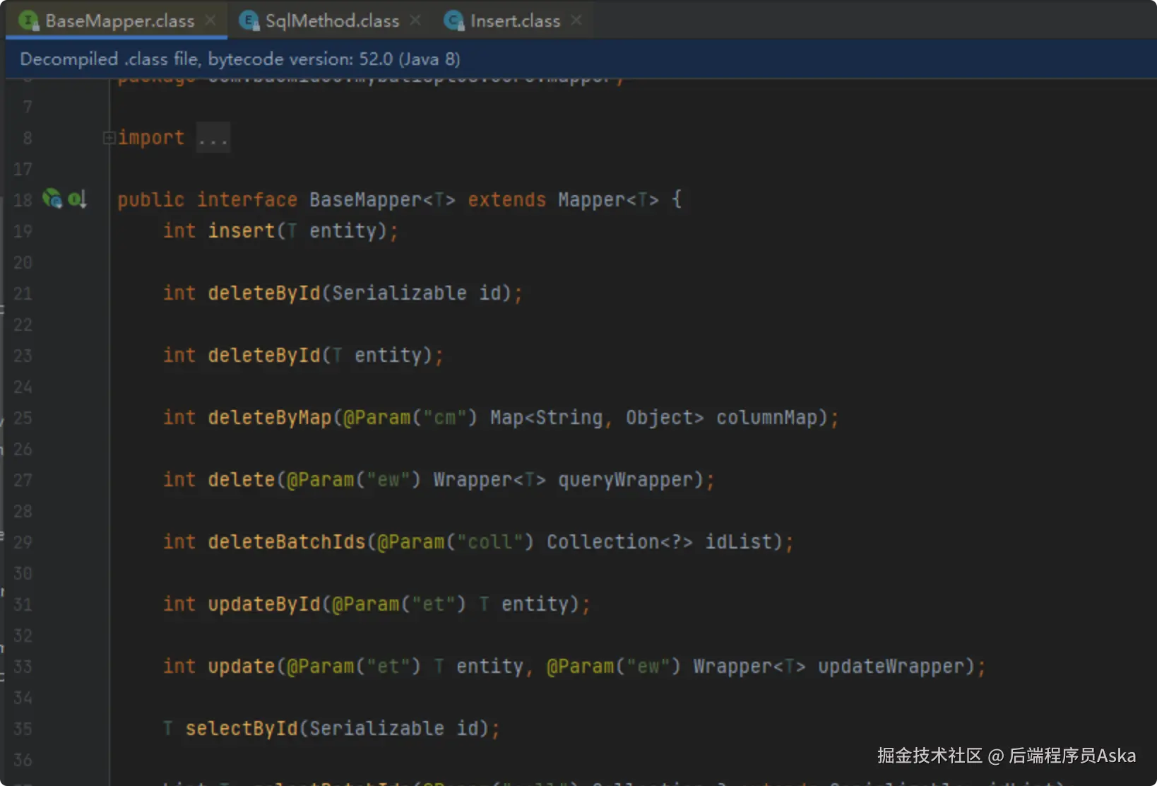Click the extends keyword
The height and width of the screenshot is (786, 1157).
(x=506, y=200)
